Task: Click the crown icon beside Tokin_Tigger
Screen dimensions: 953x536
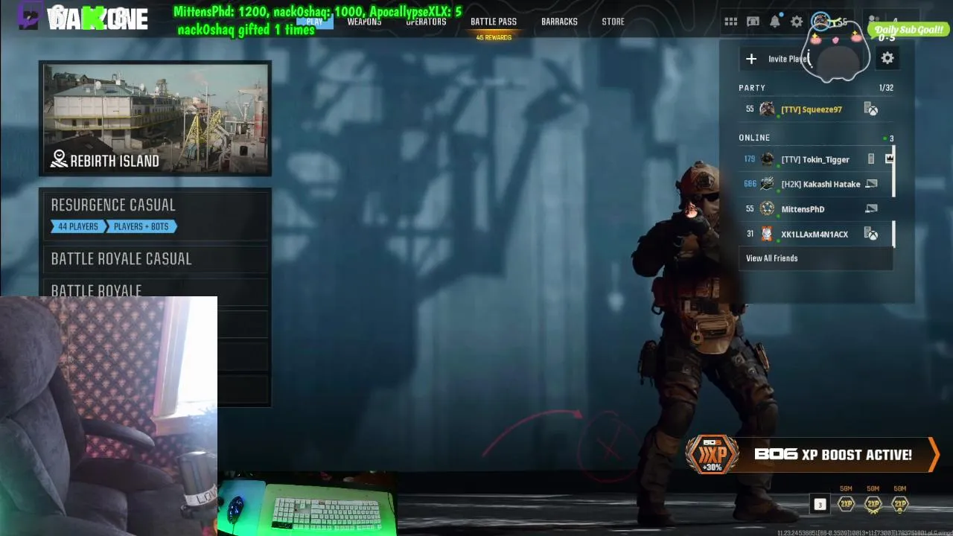Action: coord(889,159)
